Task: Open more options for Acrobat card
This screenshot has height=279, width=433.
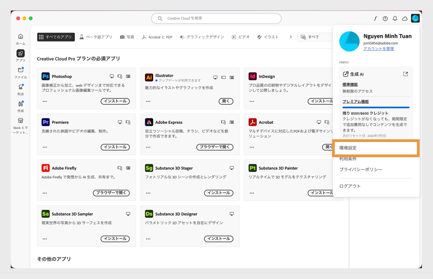Action: tap(252, 147)
